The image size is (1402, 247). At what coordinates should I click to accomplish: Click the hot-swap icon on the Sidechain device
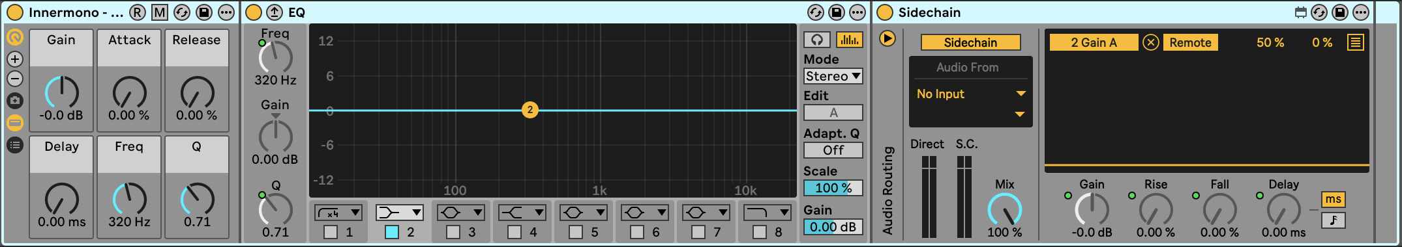[x=1319, y=12]
